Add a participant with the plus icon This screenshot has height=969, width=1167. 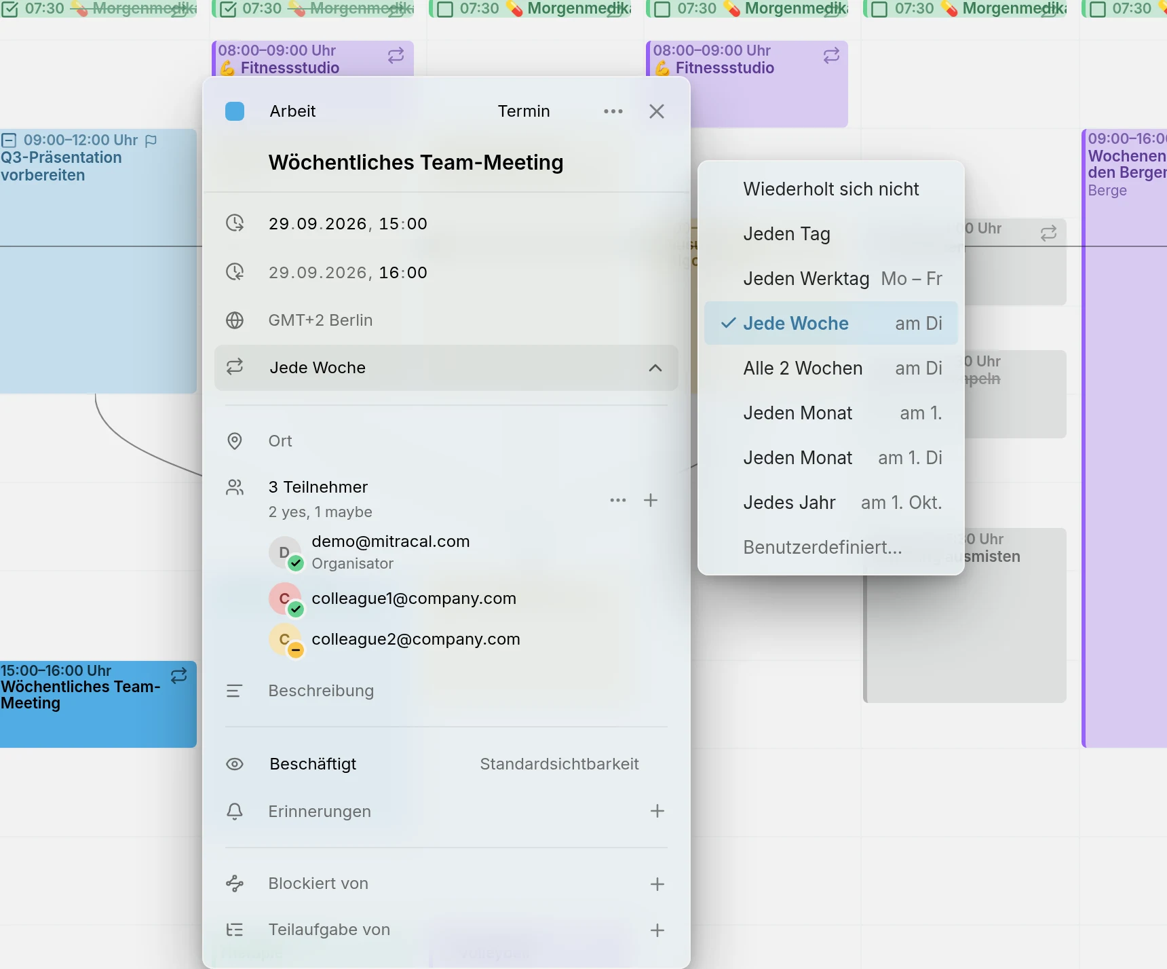651,500
